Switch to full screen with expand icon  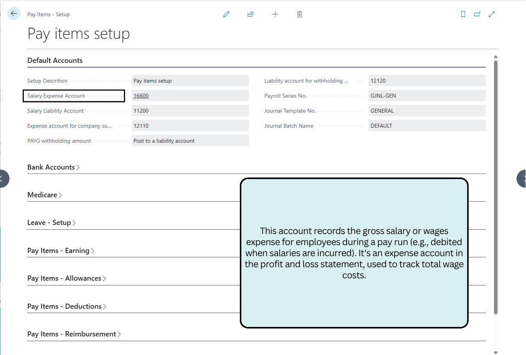491,14
